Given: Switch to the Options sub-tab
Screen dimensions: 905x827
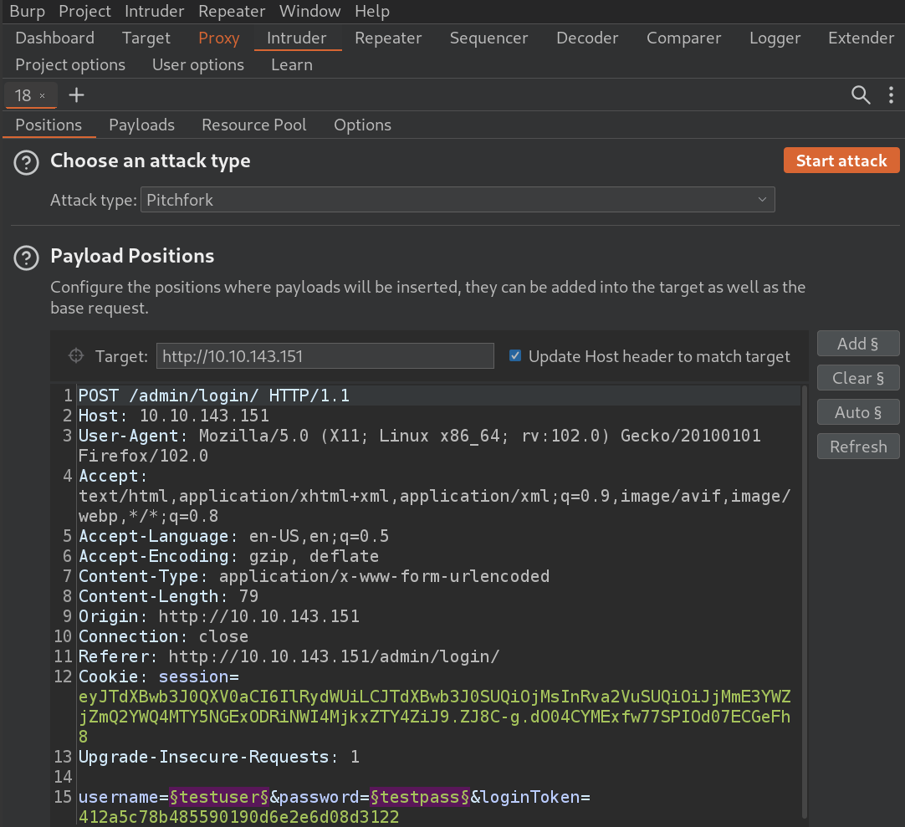Looking at the screenshot, I should [362, 125].
